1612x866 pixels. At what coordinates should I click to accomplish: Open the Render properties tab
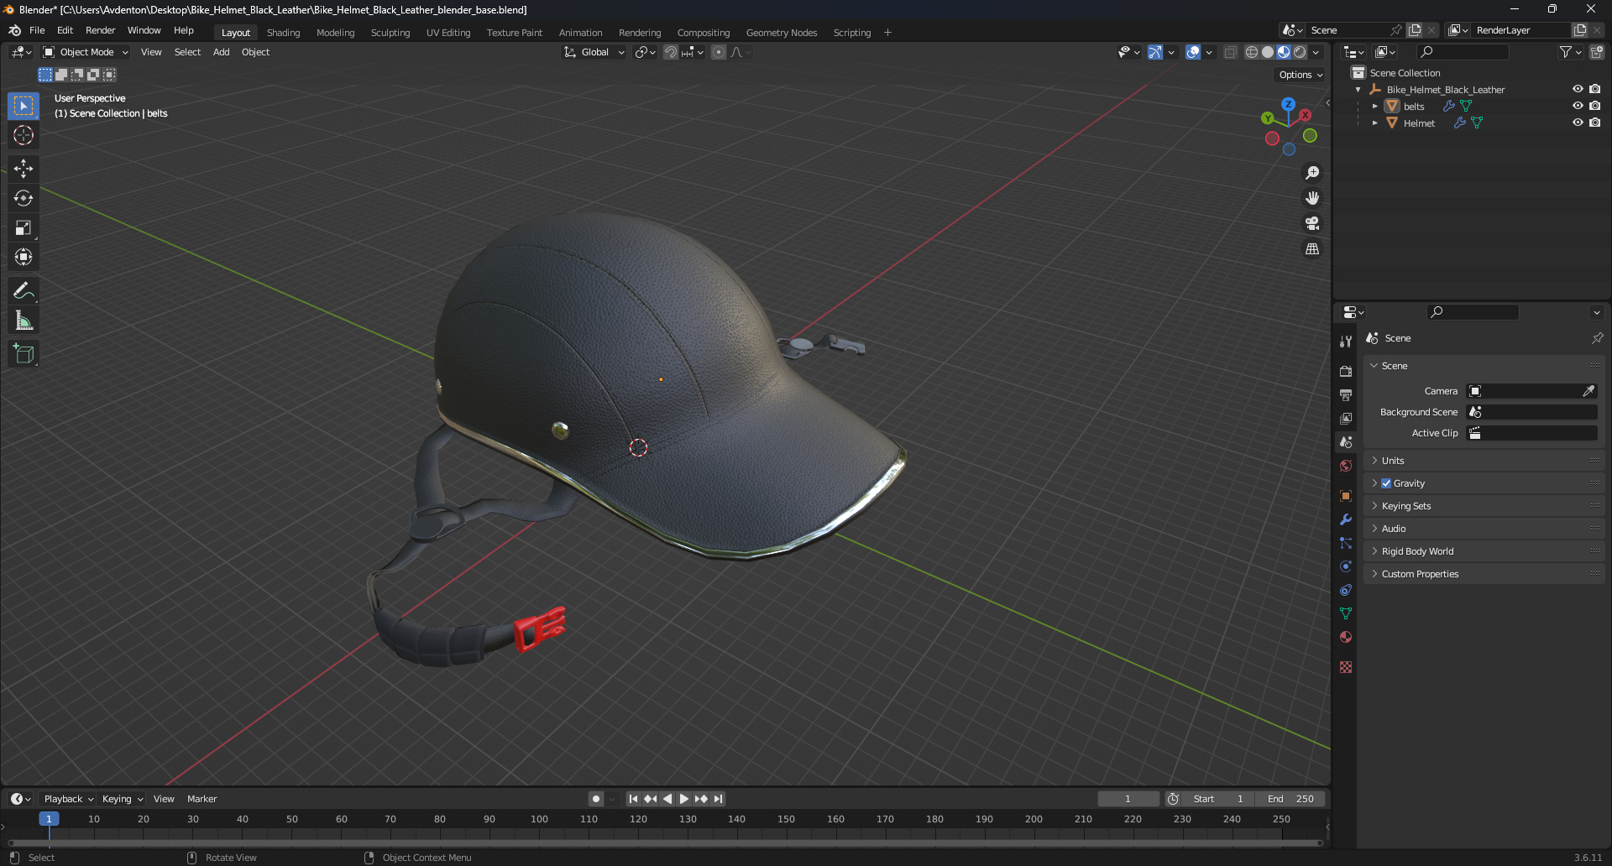pyautogui.click(x=1346, y=371)
